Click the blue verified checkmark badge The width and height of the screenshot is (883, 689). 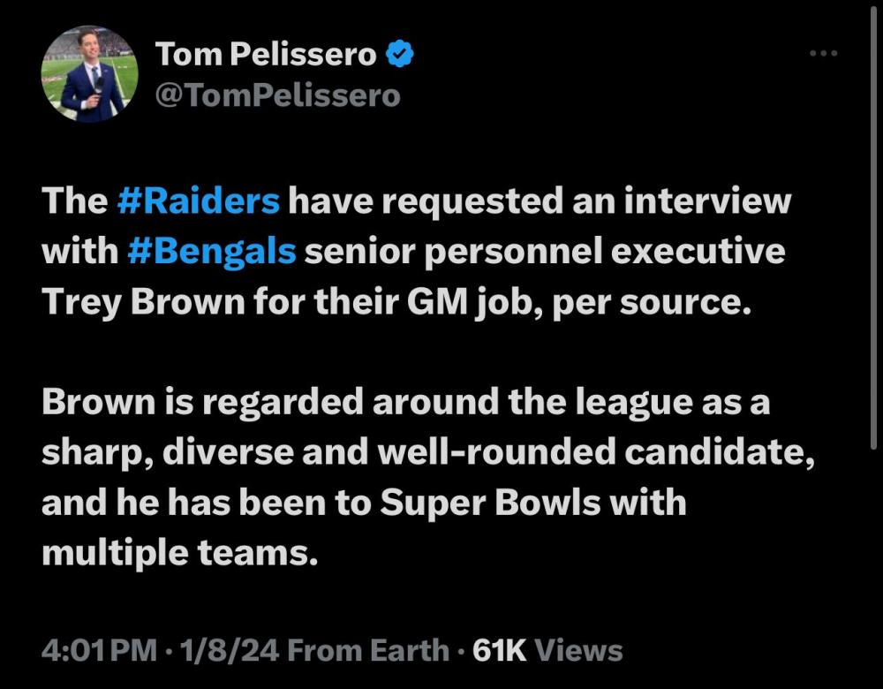402,56
